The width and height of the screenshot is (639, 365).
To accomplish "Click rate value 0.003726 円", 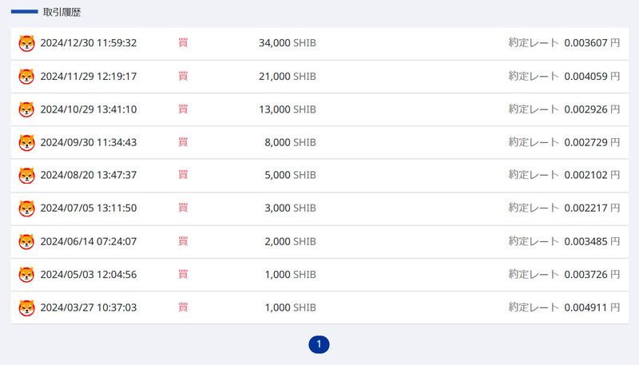I will click(x=592, y=275).
